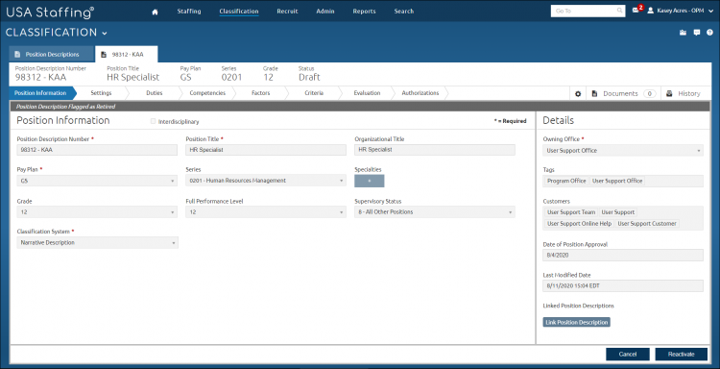The image size is (720, 369).
Task: Go to the Settings step
Action: click(101, 93)
